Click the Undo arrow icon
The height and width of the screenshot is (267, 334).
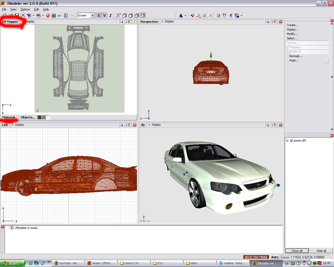point(60,16)
